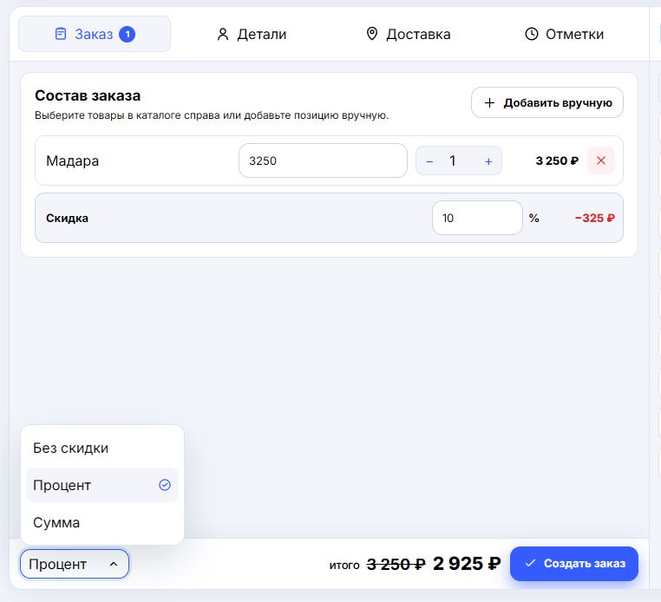Click the Создать заказ button
Image resolution: width=661 pixels, height=602 pixels.
pyautogui.click(x=574, y=564)
